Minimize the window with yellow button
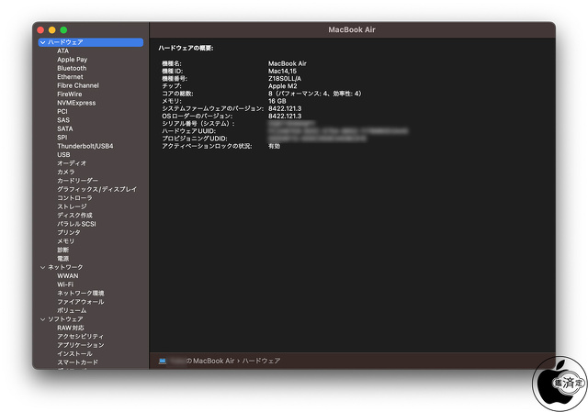 click(52, 30)
